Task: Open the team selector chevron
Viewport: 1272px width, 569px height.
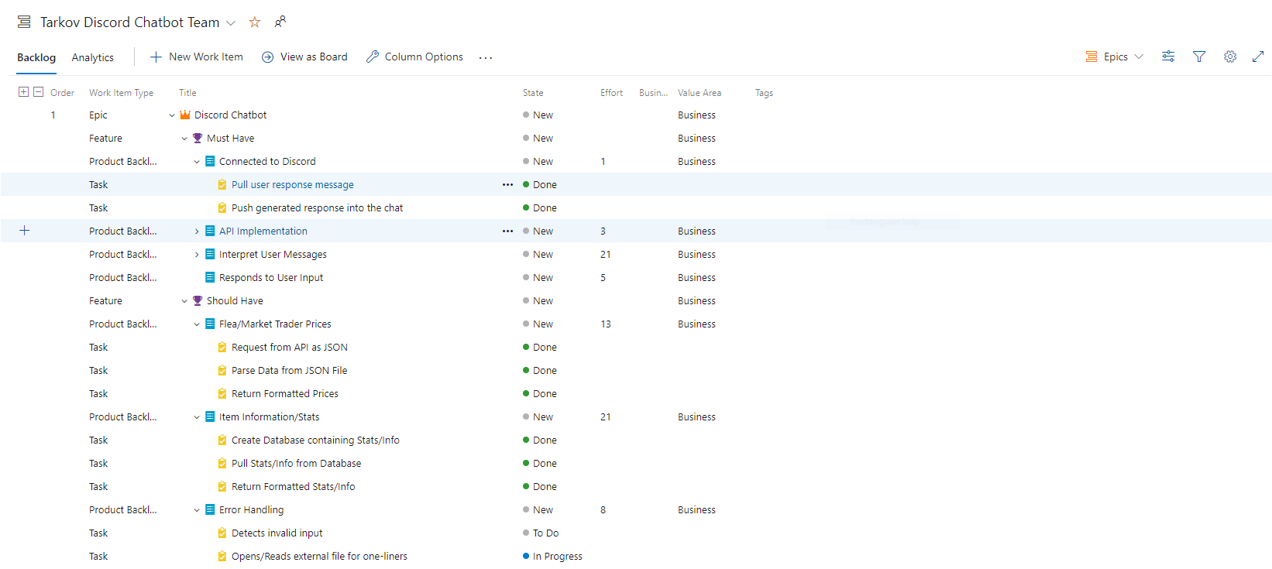Action: coord(231,23)
